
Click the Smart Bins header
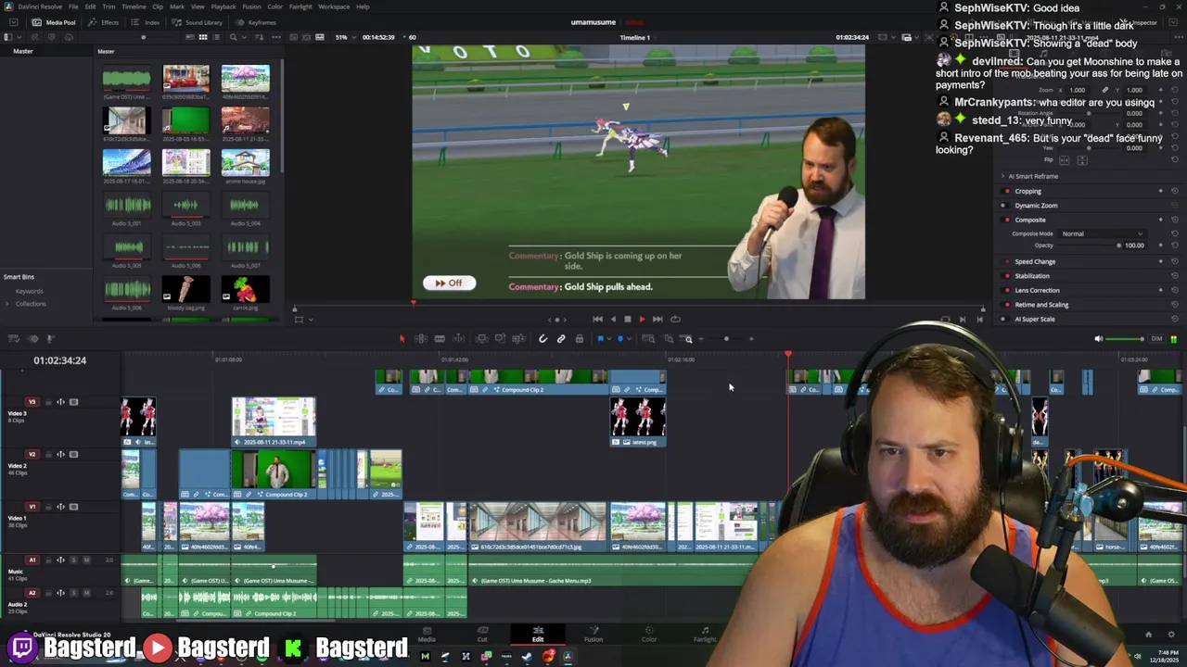[19, 277]
